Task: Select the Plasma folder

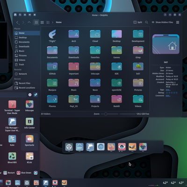Action: 52,101
